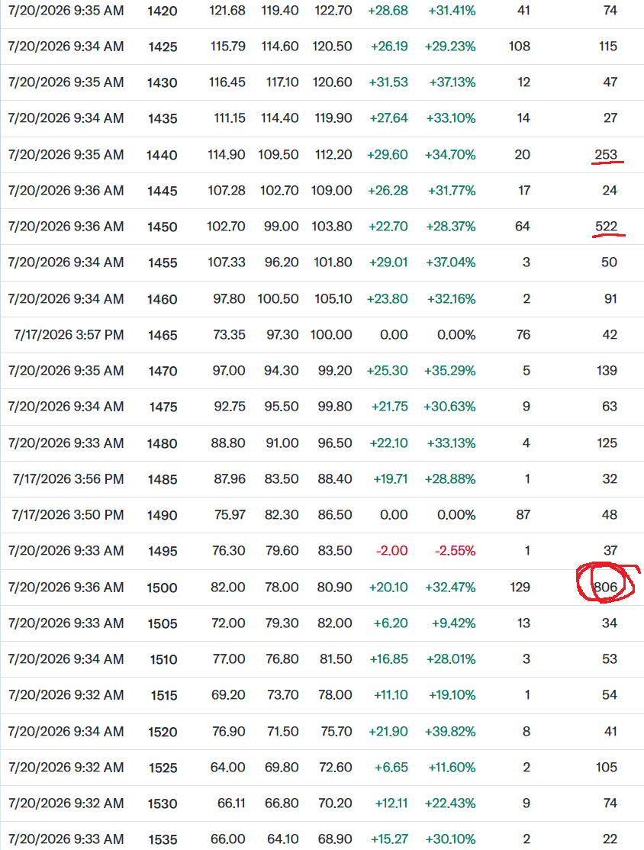The image size is (644, 850).
Task: Click the bid price 100.50
Action: [x=278, y=299]
